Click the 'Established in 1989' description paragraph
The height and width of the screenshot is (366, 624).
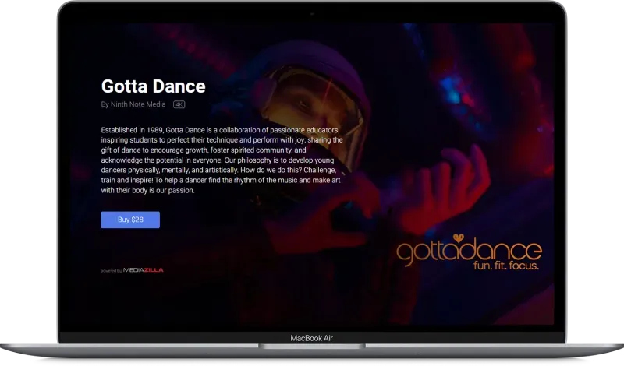pos(222,160)
